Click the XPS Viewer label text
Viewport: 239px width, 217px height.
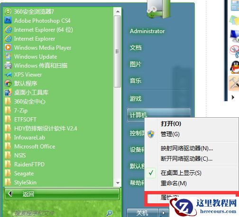pyautogui.click(x=28, y=75)
